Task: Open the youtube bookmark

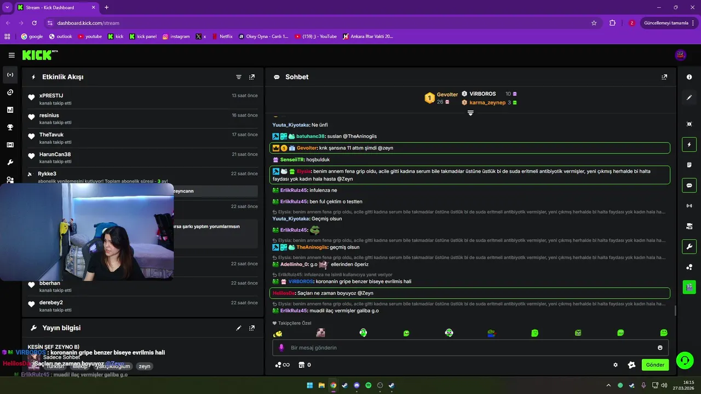Action: 89,37
